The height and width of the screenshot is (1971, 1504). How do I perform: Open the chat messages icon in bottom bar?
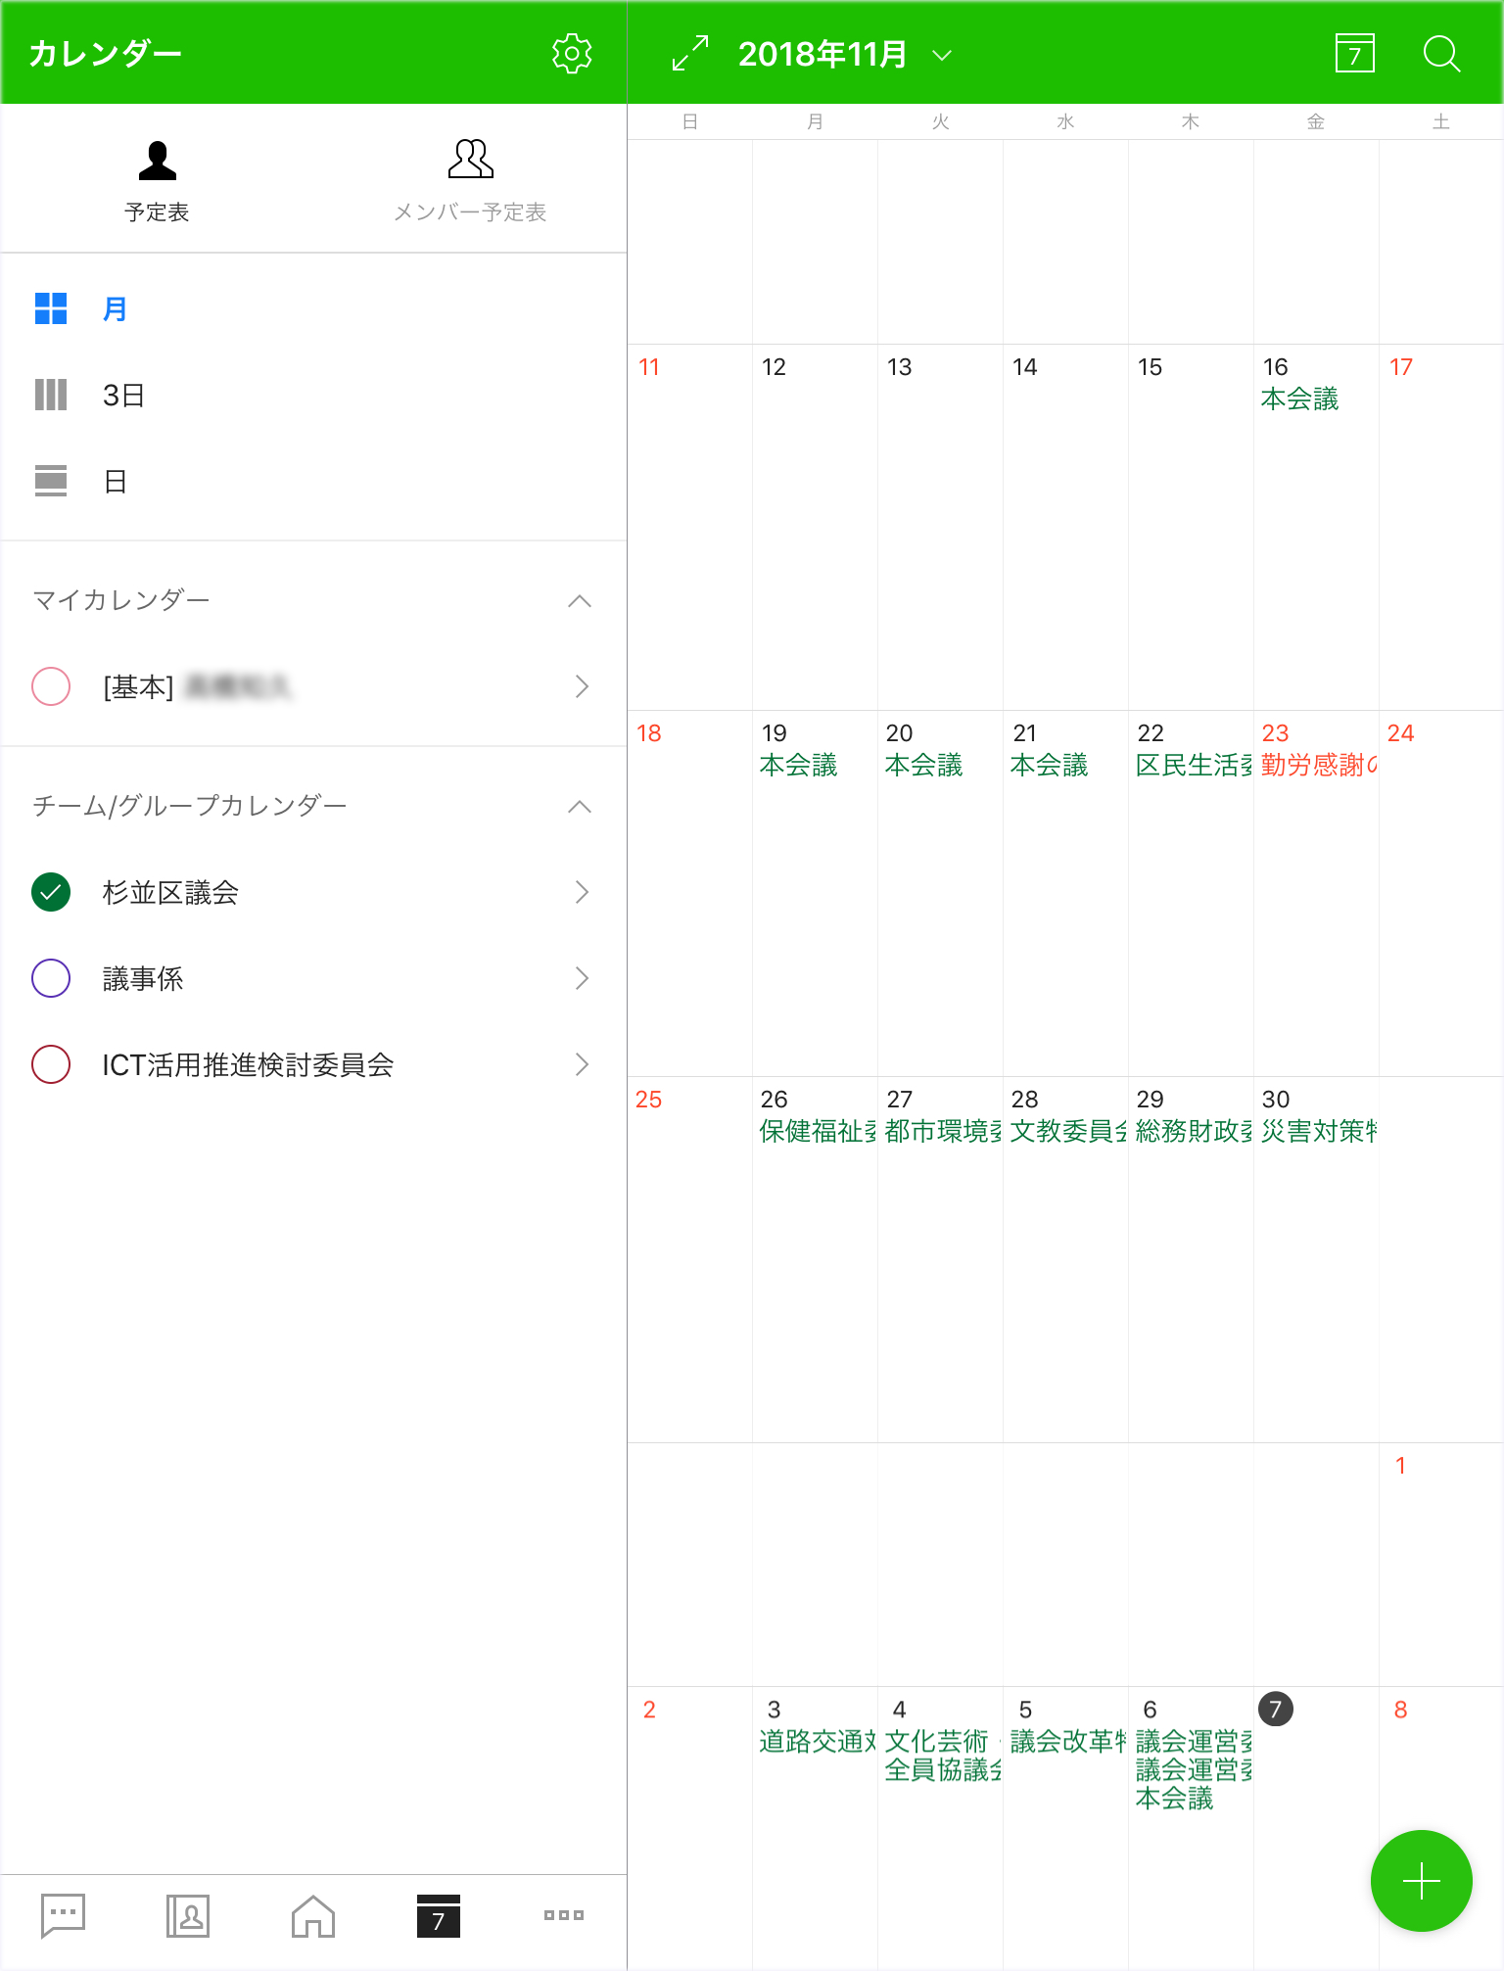coord(64,1915)
